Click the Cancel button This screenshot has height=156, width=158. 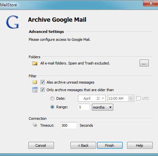[x=41, y=145]
